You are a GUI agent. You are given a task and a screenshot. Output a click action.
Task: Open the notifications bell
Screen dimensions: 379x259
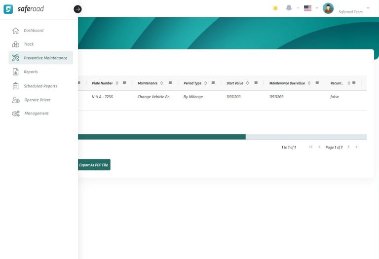click(x=289, y=8)
